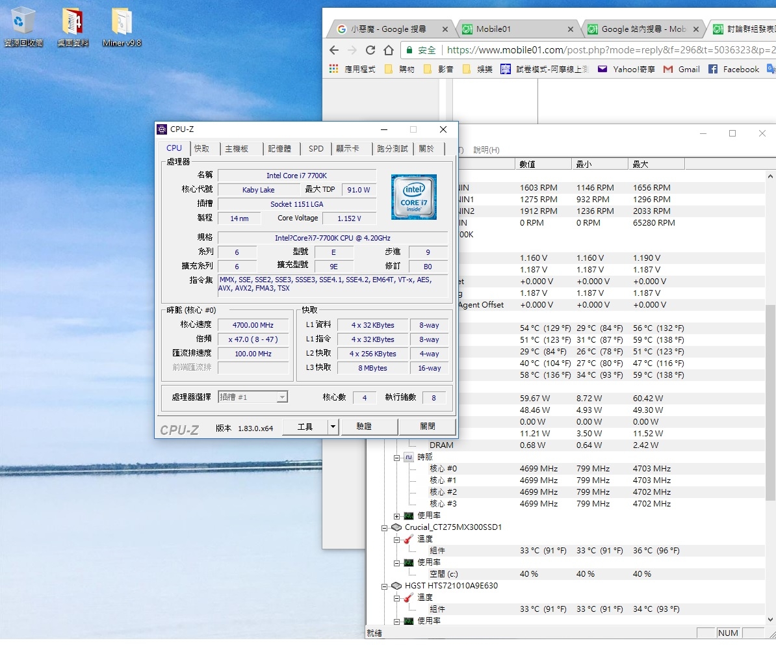
Task: Reload the page in Chrome
Action: pos(370,50)
